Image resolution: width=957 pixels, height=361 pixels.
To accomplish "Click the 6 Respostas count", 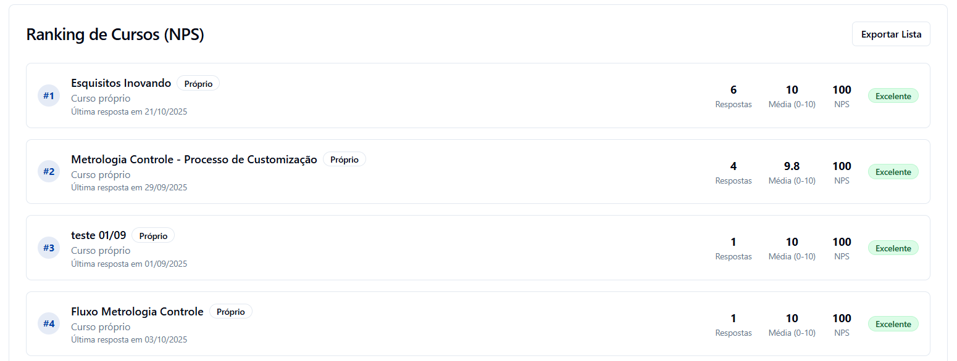I will click(733, 90).
